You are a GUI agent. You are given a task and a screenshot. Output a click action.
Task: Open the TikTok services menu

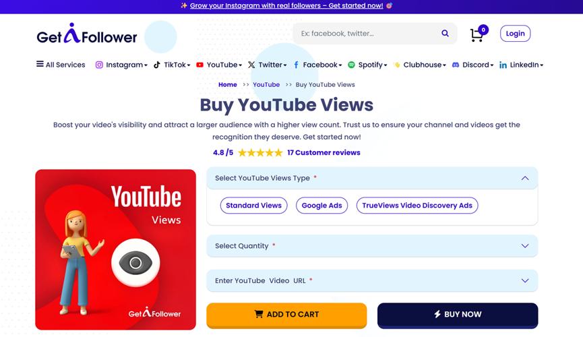click(172, 65)
